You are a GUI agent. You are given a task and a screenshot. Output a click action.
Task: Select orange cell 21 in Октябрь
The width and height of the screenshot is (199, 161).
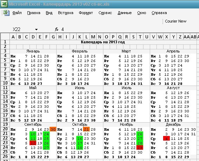(x=86, y=129)
